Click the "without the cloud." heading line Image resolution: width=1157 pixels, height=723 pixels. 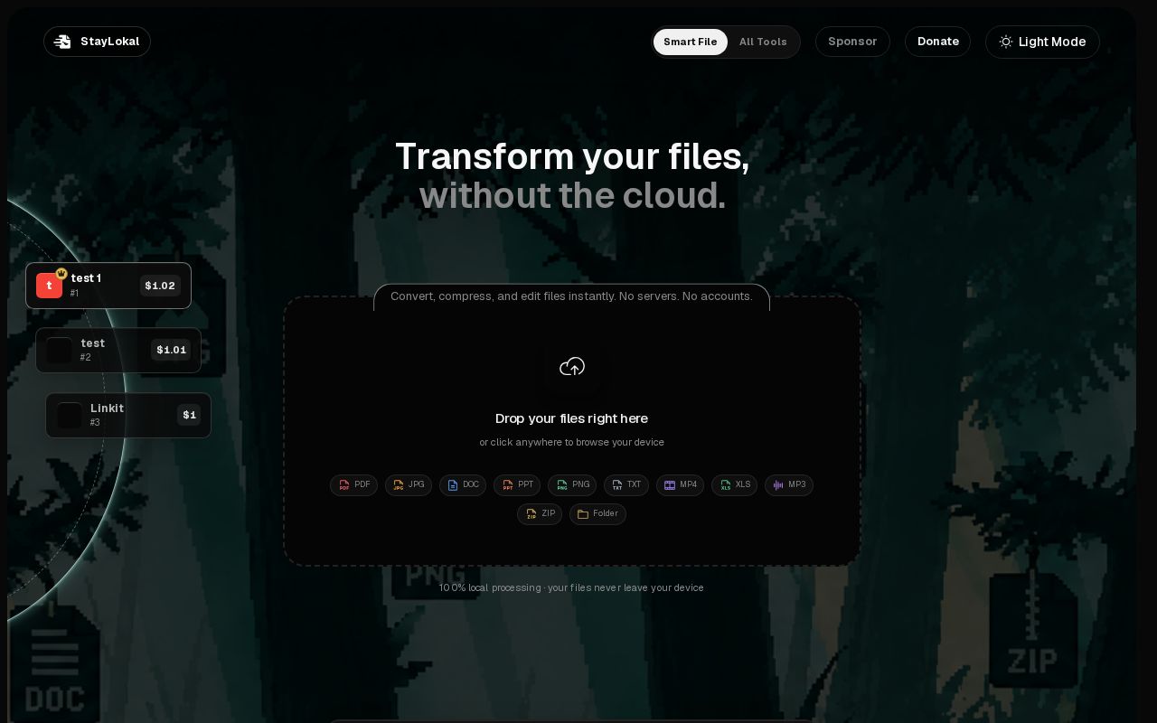(572, 195)
